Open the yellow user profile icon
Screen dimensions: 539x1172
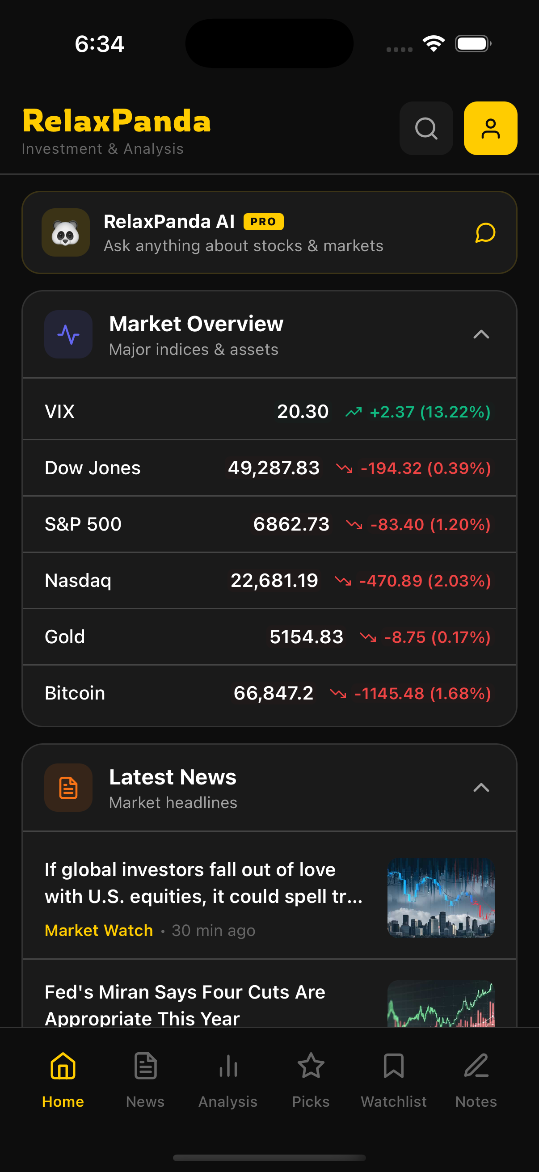point(490,128)
